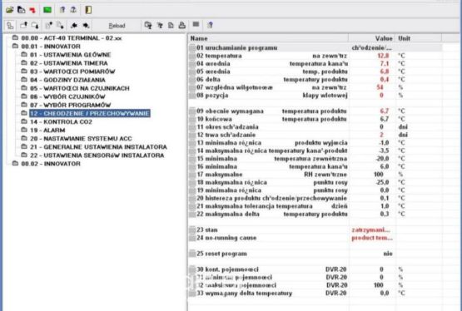Open folder 01 - USTAWIENIA GŁÓWNE

(71, 55)
